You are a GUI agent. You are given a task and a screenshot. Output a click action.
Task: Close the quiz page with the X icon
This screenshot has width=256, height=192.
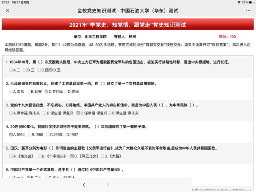coord(8,10)
